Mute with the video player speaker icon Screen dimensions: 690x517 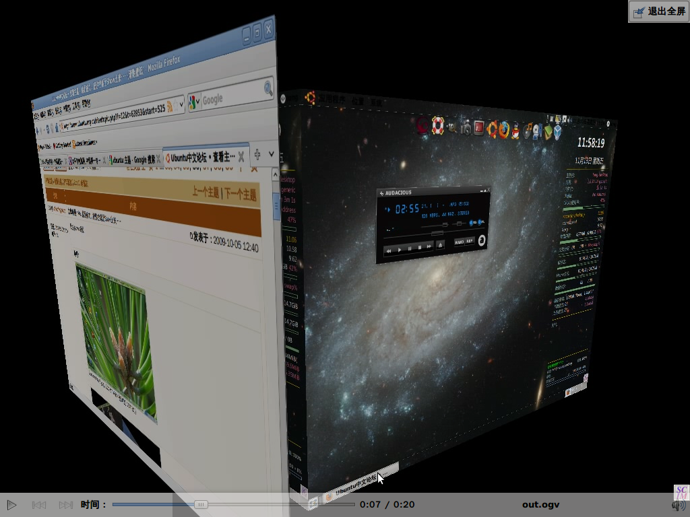tap(678, 506)
